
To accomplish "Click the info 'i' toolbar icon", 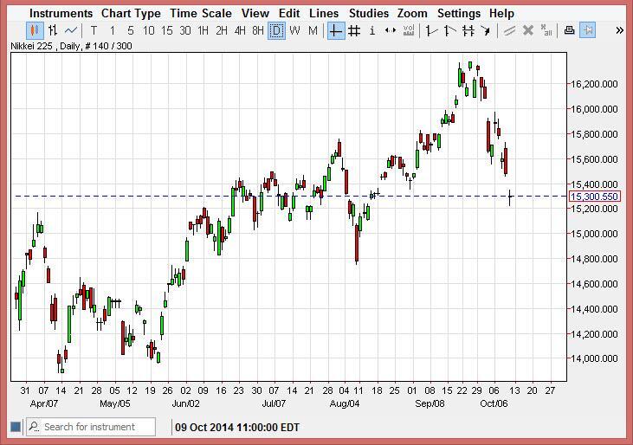I will click(372, 30).
